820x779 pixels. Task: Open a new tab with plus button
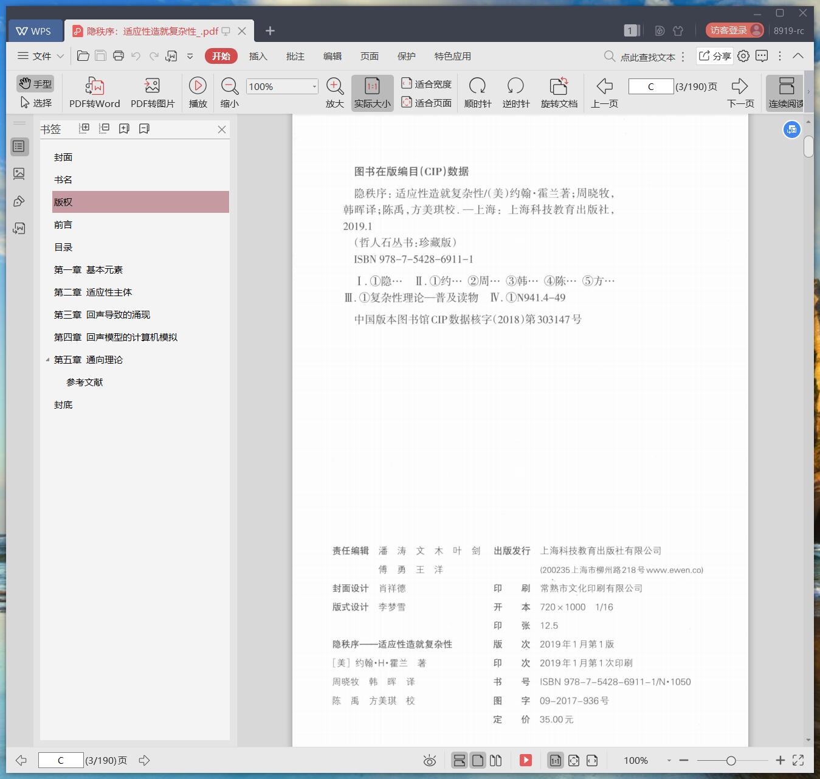tap(270, 30)
